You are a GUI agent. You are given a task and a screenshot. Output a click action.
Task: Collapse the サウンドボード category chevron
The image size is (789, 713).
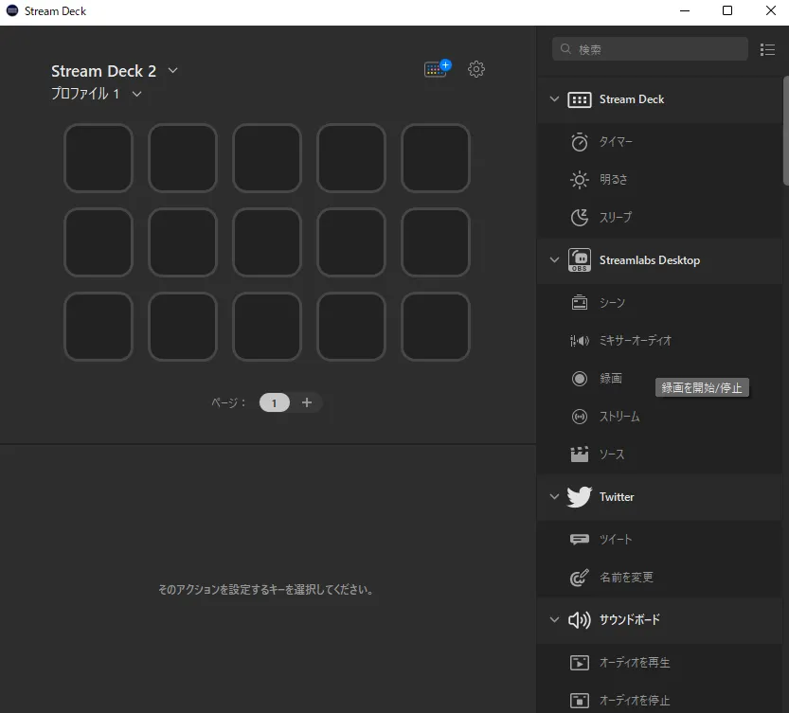point(554,619)
